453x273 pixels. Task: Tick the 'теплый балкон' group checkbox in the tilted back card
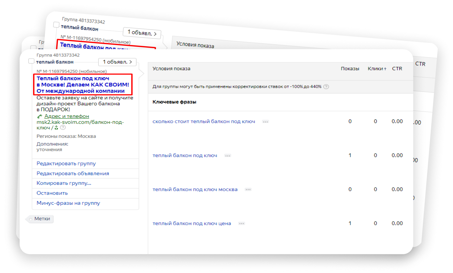point(56,25)
